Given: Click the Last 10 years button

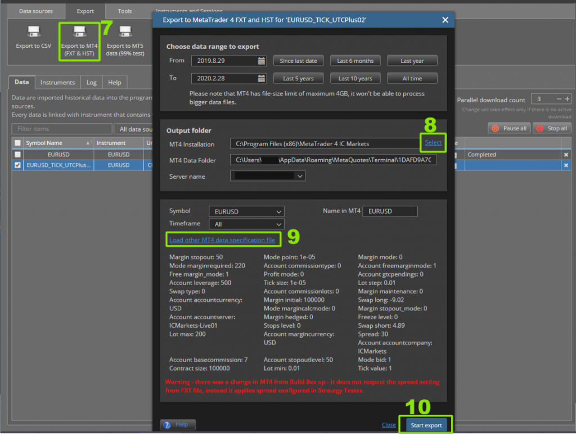Looking at the screenshot, I should (355, 78).
